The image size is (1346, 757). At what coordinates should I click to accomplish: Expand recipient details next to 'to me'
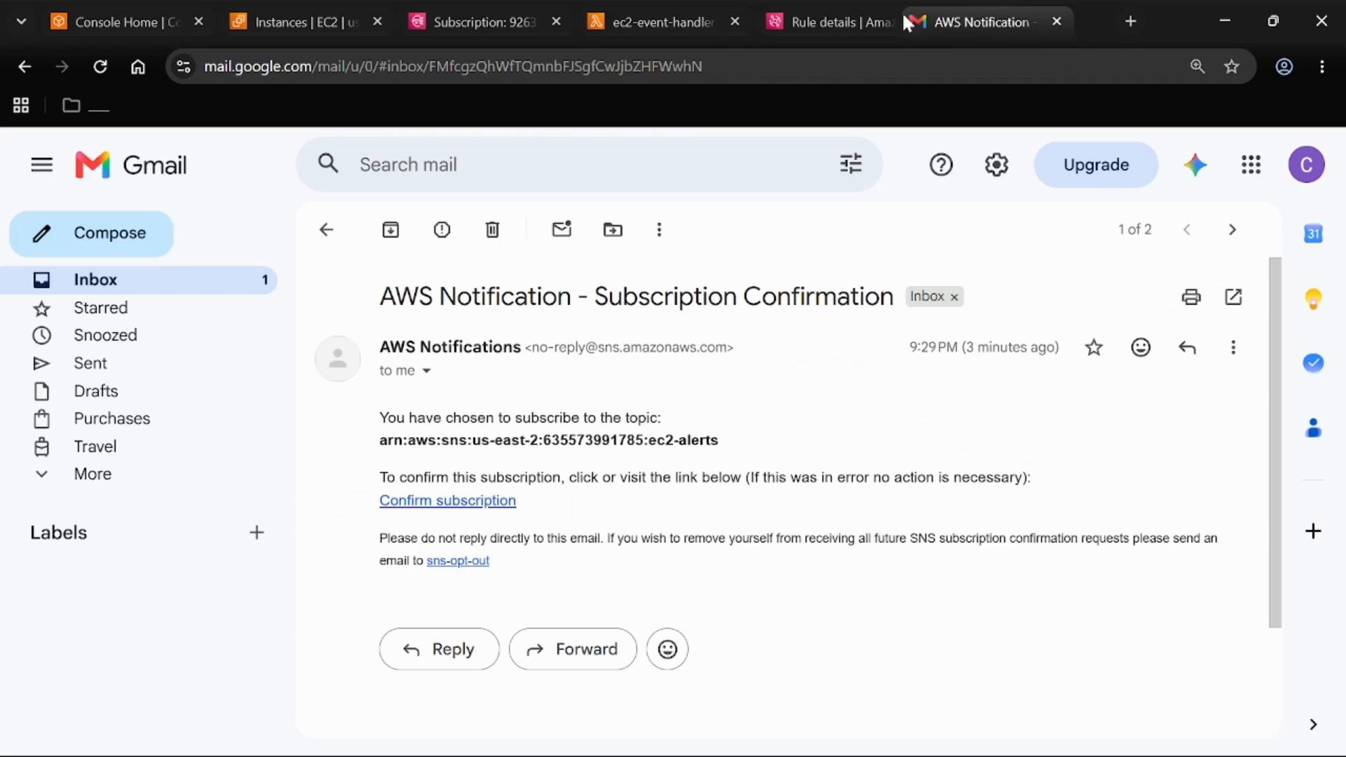pos(426,371)
